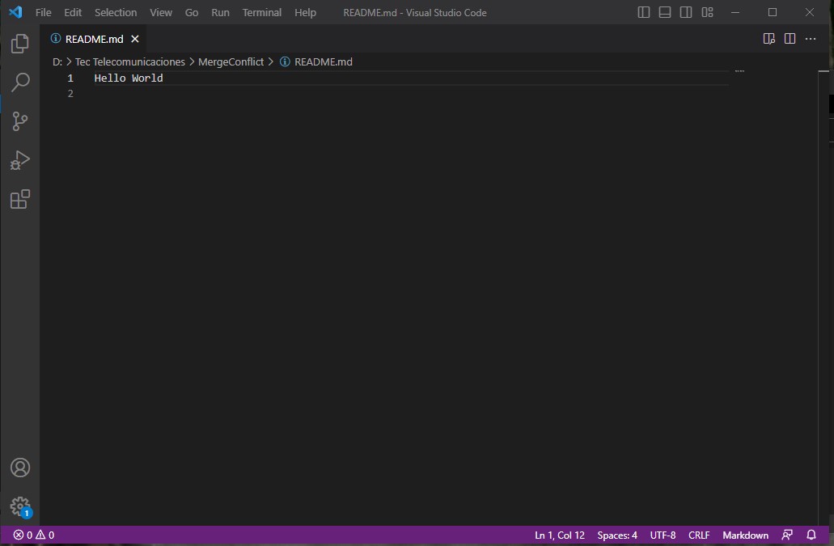Viewport: 834px width, 546px height.
Task: Open the Search view
Action: [19, 82]
